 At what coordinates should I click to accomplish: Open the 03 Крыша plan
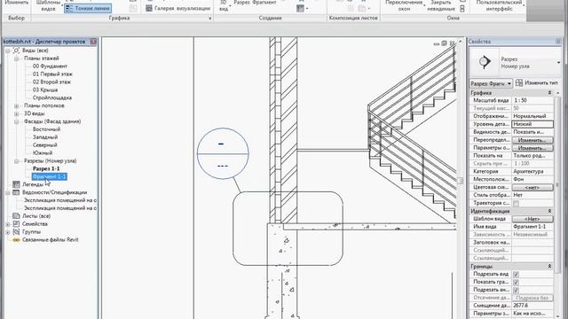click(x=45, y=90)
